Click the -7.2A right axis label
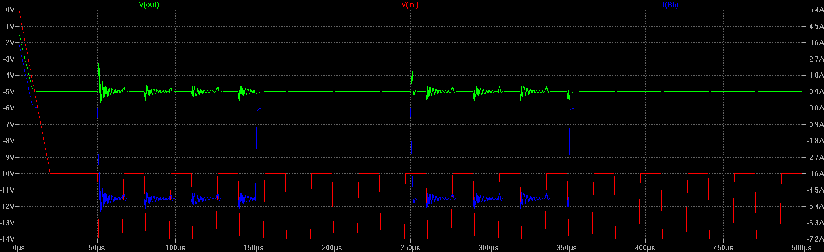Screen dimensions: 824x252 815,239
